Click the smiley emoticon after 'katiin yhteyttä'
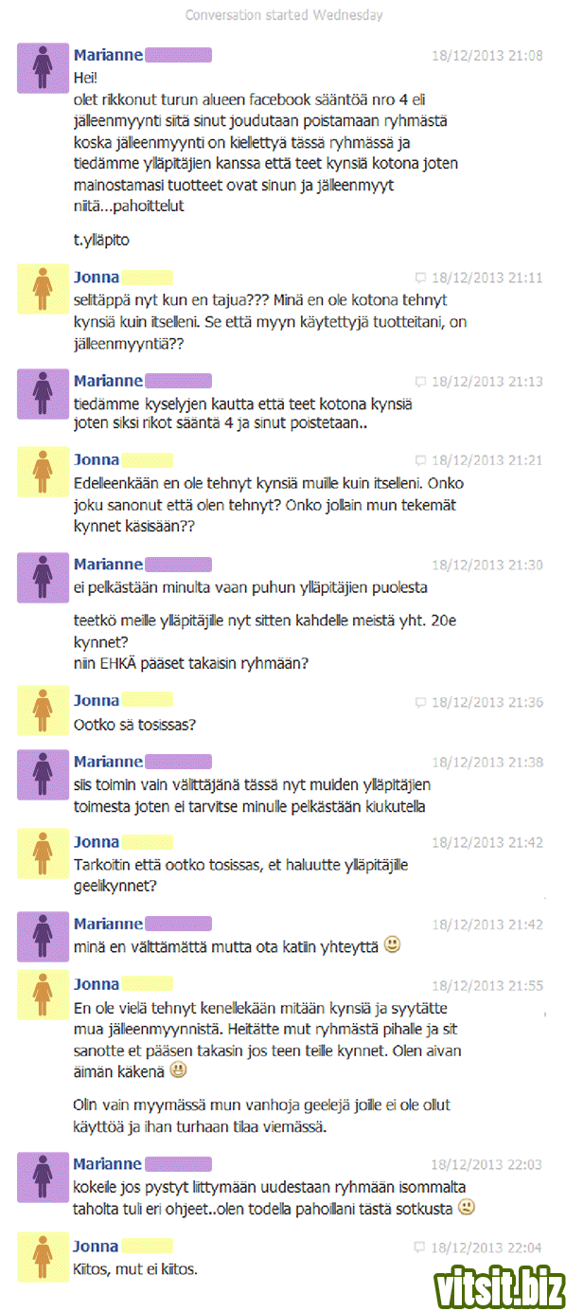Screen dimensions: 566x1311 [394, 944]
